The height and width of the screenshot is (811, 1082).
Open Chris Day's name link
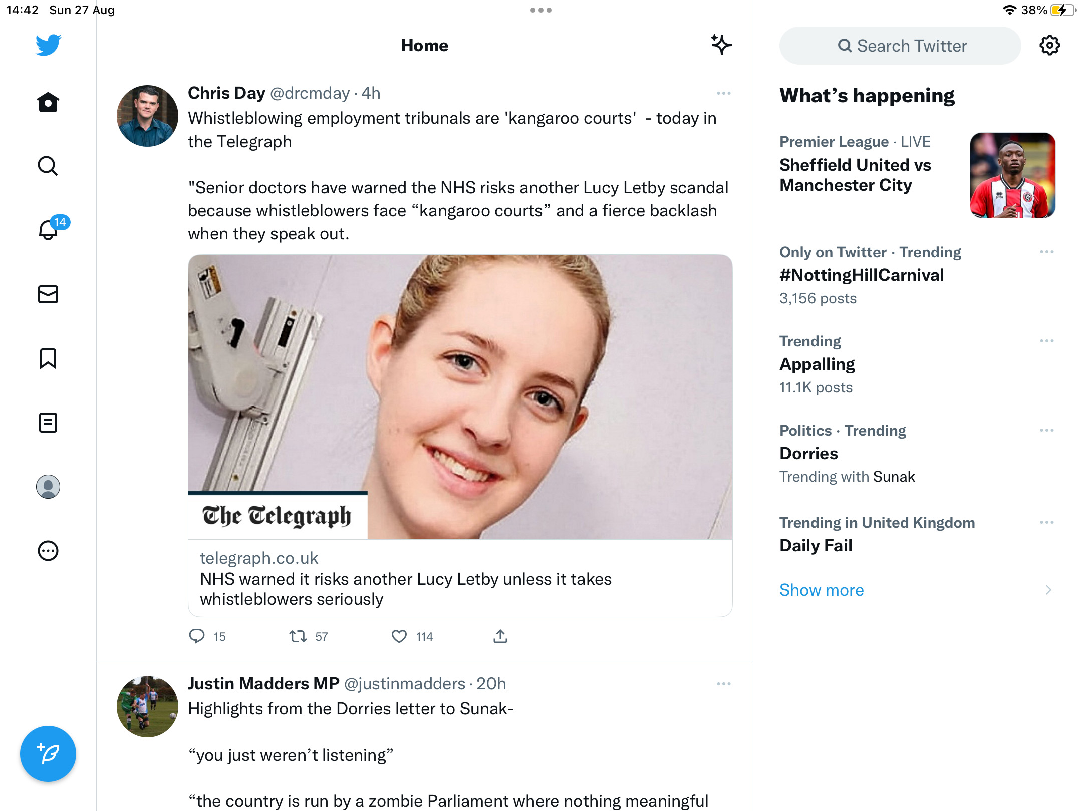(226, 93)
